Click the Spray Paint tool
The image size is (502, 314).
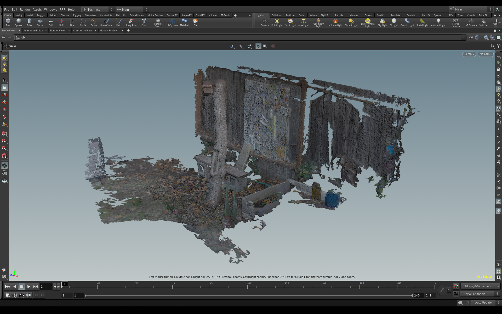pos(131,22)
